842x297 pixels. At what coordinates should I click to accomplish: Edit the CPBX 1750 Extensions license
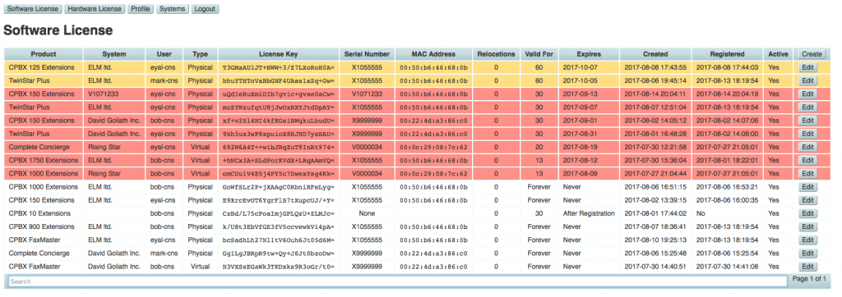pyautogui.click(x=807, y=160)
